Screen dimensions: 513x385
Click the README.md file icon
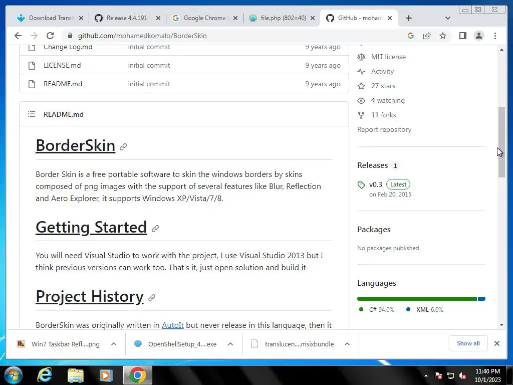[x=32, y=84]
